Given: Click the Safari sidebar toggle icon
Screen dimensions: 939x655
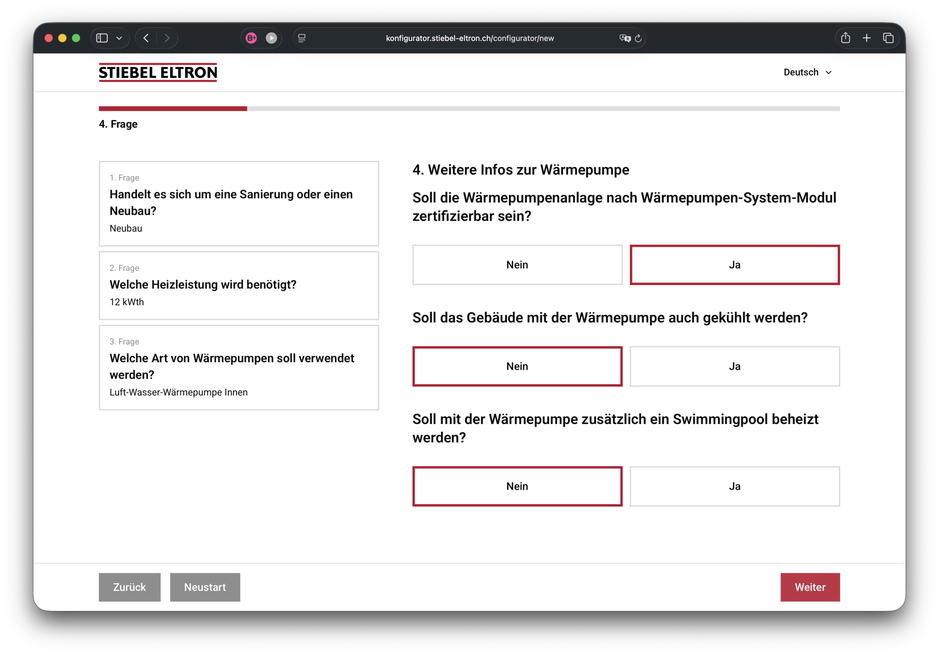Looking at the screenshot, I should tap(102, 38).
